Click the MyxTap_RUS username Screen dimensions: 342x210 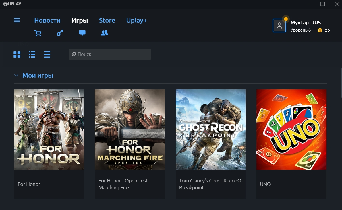306,23
